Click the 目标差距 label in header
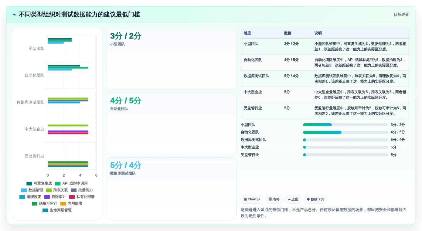This screenshot has height=231, width=422. 401,15
